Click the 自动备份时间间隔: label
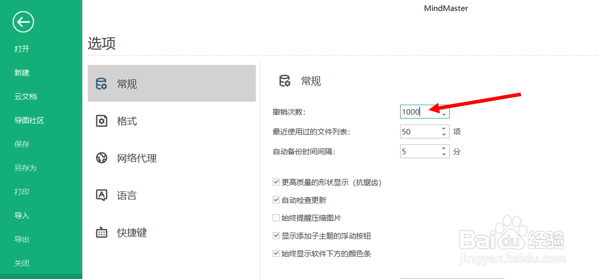Image resolution: width=598 pixels, height=279 pixels. click(304, 152)
